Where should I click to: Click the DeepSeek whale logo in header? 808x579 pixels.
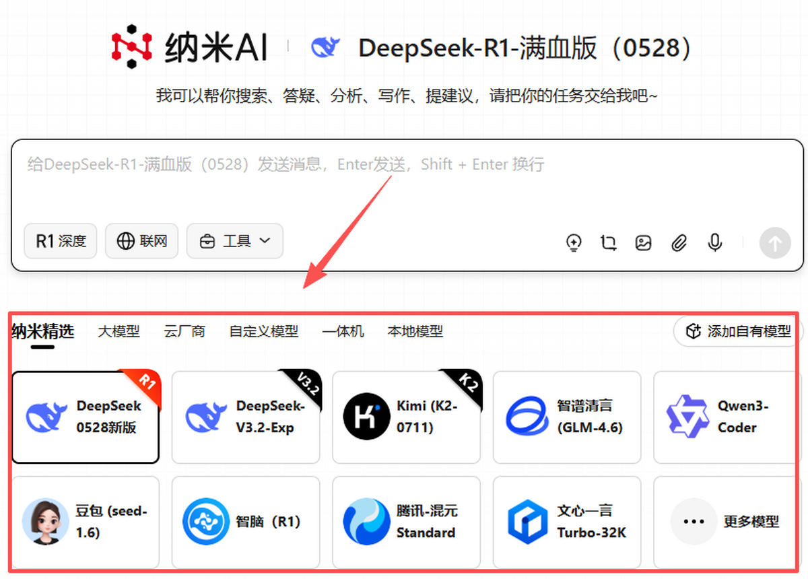[326, 48]
